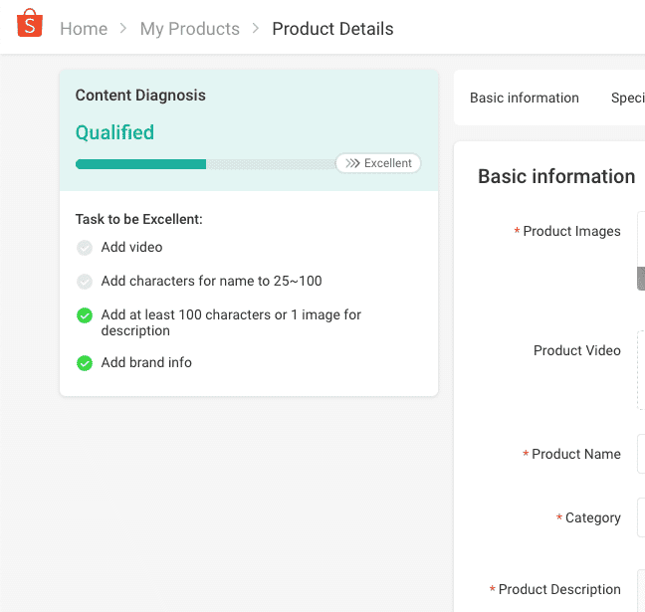Click the grey checkmark beside Add video
The height and width of the screenshot is (612, 645).
pyautogui.click(x=85, y=248)
